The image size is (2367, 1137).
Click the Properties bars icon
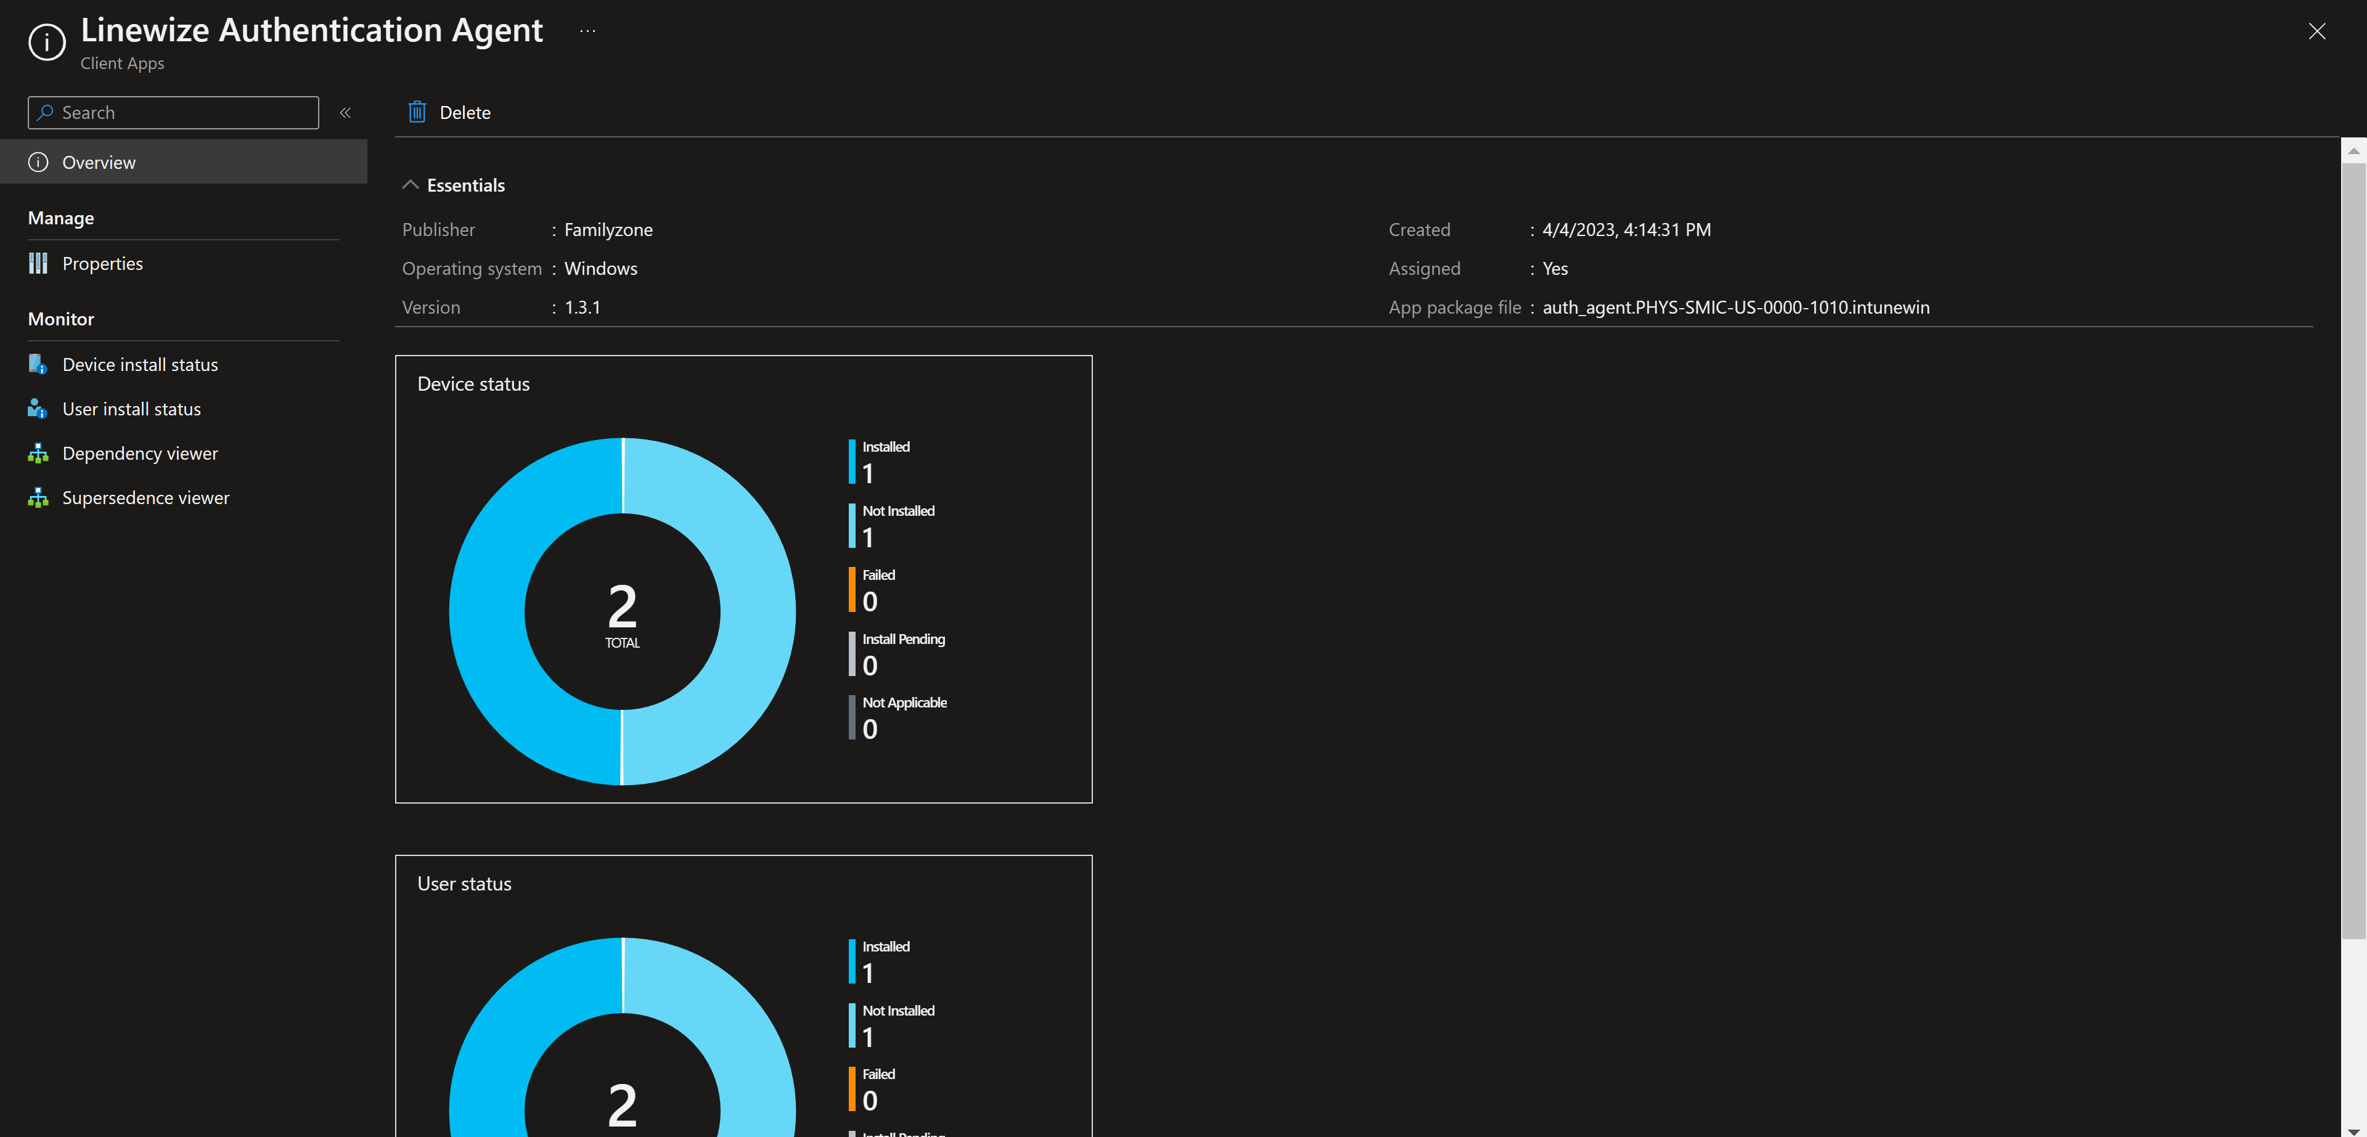click(38, 264)
